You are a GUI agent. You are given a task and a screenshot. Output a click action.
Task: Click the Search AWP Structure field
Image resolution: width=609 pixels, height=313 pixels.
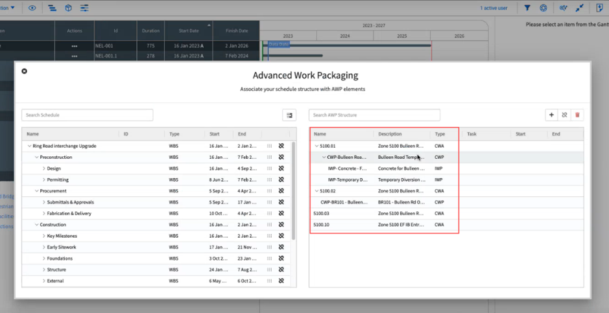coord(374,115)
